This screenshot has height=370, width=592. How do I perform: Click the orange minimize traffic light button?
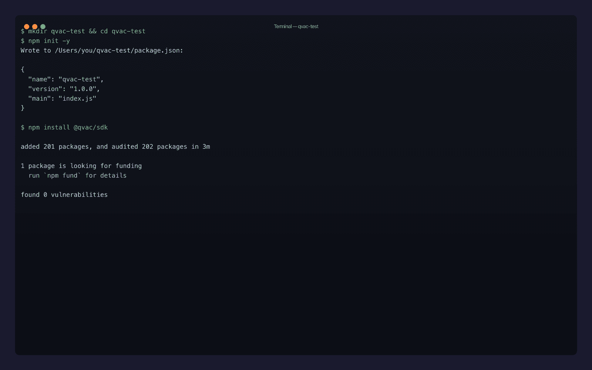(x=35, y=26)
